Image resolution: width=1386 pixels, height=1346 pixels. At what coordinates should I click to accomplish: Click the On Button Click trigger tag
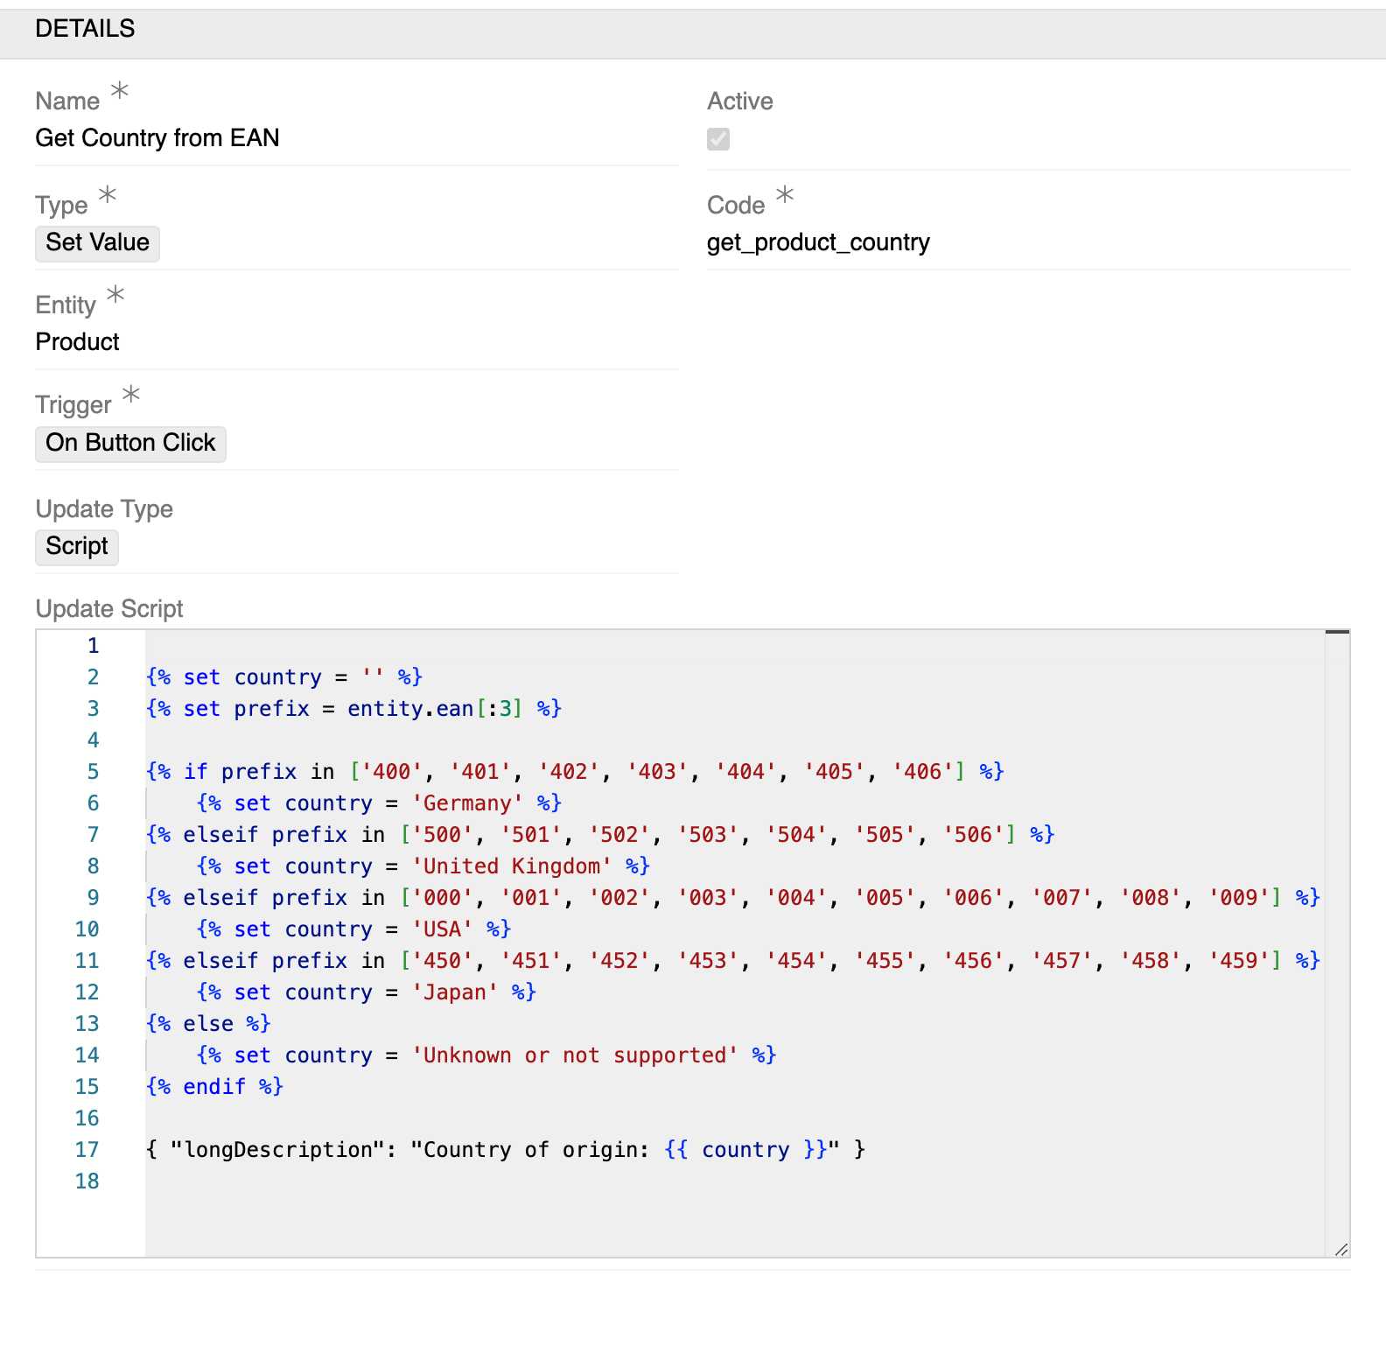(130, 443)
